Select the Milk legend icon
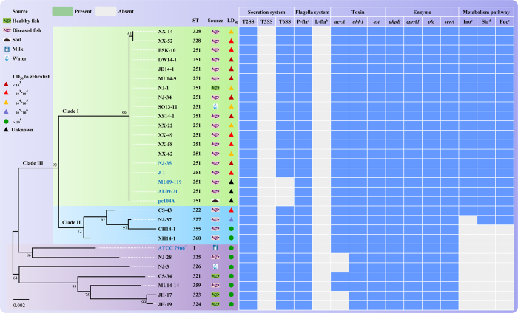 point(7,49)
